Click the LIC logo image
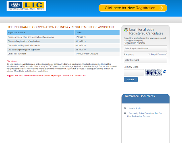Screen dimensions: 182x143 [26, 6]
